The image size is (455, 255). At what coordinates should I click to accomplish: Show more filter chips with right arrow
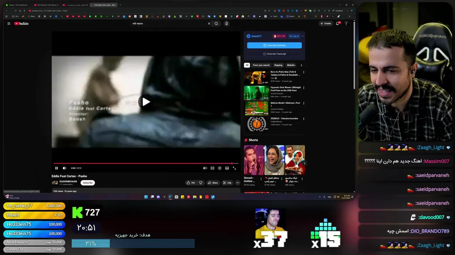[301, 65]
